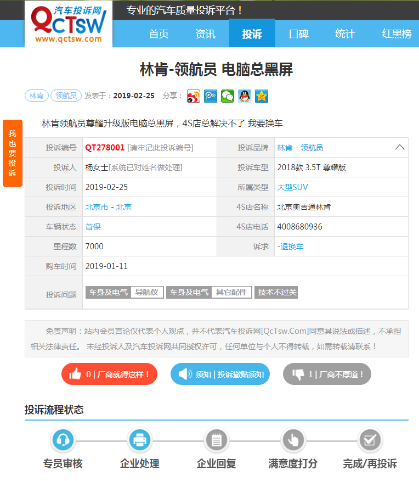Viewport: 419px width, 481px height.
Task: Click the 我也要投诉 orange side button
Action: pyautogui.click(x=13, y=153)
